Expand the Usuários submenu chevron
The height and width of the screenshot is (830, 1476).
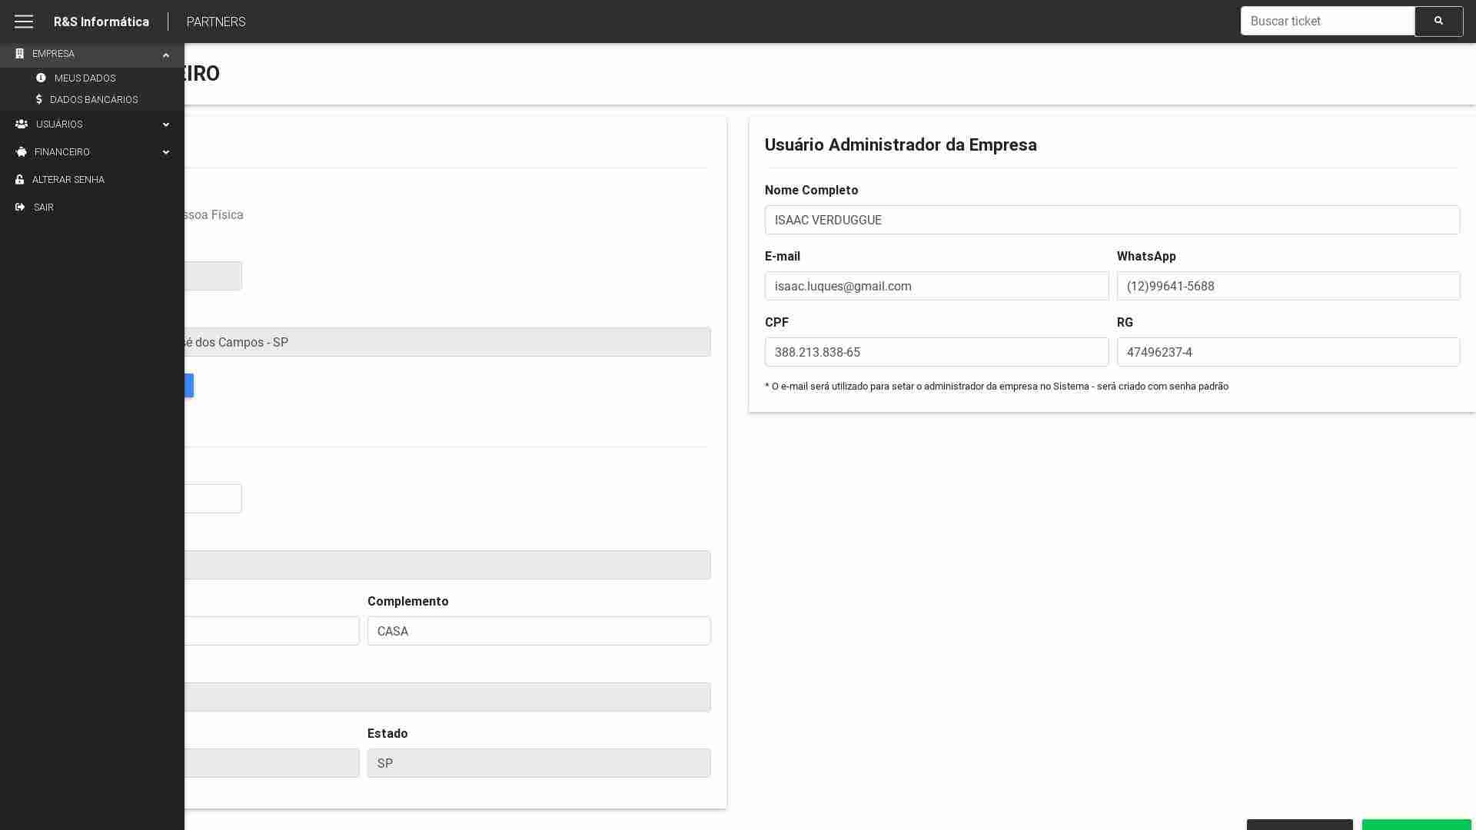point(166,124)
